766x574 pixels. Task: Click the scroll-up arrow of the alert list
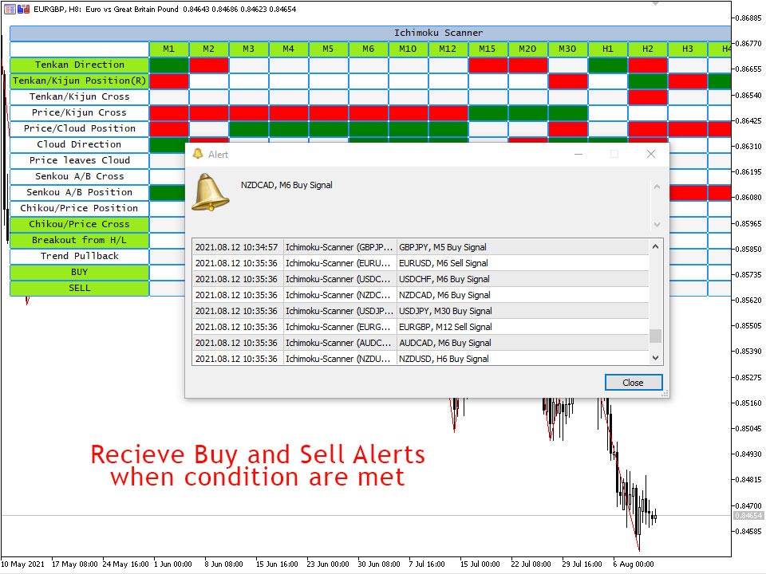656,246
